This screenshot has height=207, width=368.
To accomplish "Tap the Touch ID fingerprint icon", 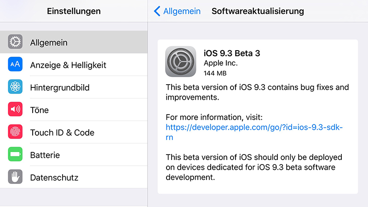I will pos(15,132).
